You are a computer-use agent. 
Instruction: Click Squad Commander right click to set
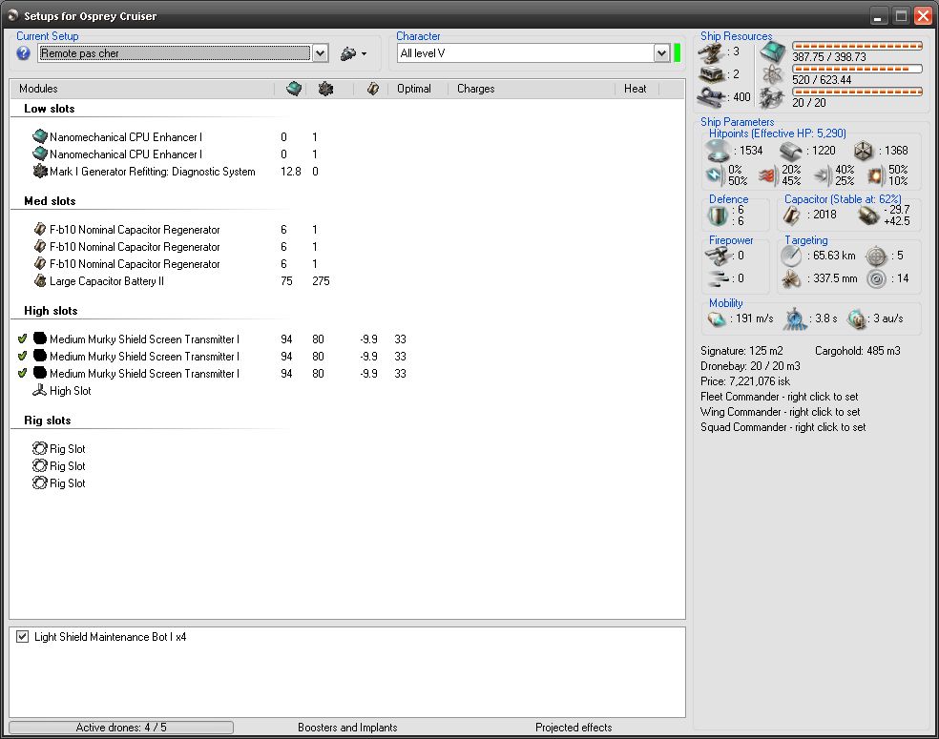783,426
